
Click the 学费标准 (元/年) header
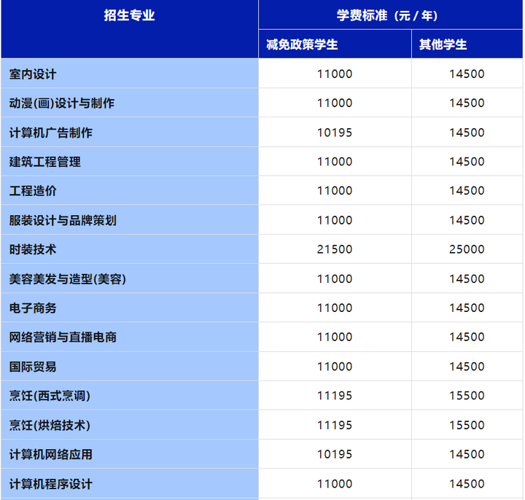(x=392, y=16)
